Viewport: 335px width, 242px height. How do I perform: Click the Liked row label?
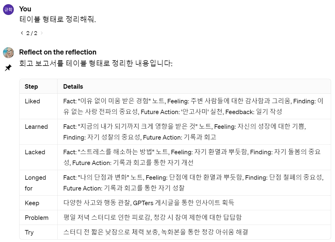(32, 101)
